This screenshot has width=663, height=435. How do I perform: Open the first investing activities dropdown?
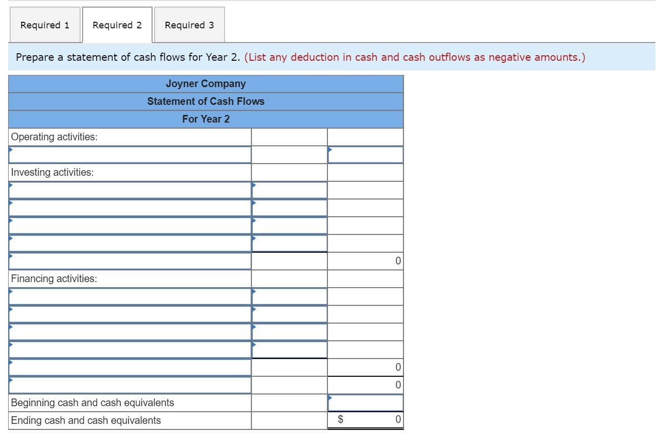[129, 190]
